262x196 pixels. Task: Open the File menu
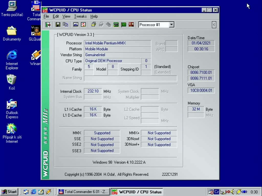click(46, 16)
